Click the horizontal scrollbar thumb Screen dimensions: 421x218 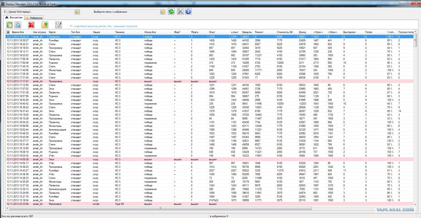coord(160,208)
